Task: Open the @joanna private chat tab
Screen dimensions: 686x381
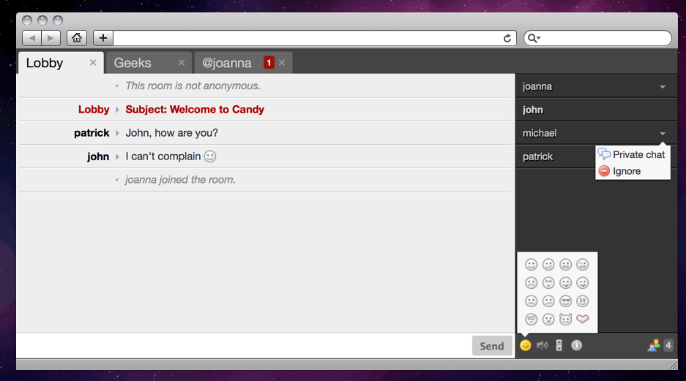Action: point(227,63)
